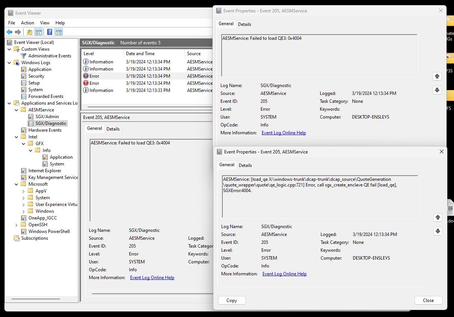Switch to Details tab in lower Event Properties
The image size is (454, 317).
245,165
